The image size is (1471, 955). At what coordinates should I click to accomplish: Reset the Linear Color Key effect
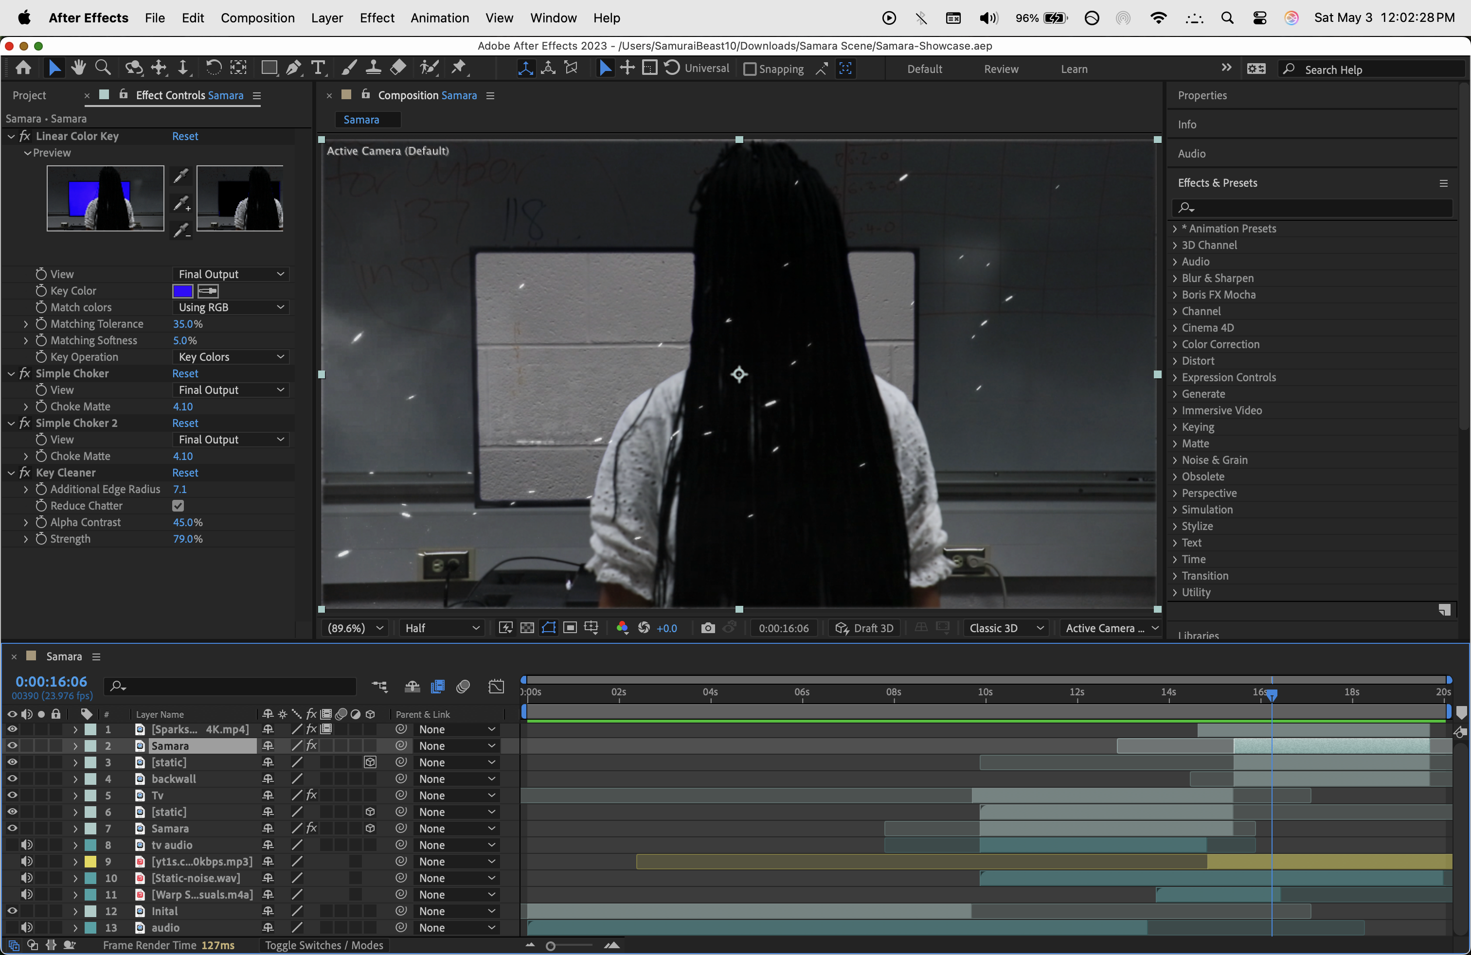[185, 136]
